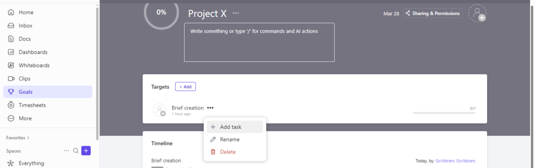The image size is (534, 168).
Task: Open Whiteboards in the sidebar
Action: [x=34, y=65]
